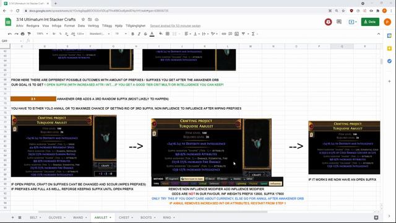Open the 123 number format dropdown
Screen dimensions: 396x223
(80, 33)
